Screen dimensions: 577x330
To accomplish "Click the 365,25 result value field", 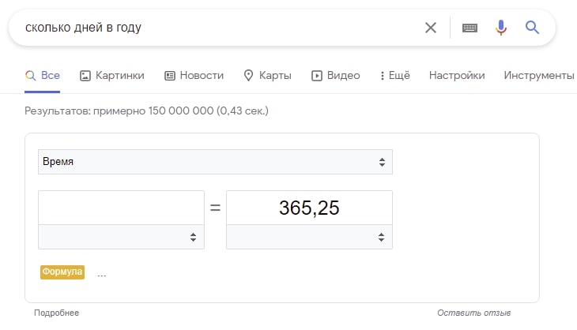I will (309, 208).
